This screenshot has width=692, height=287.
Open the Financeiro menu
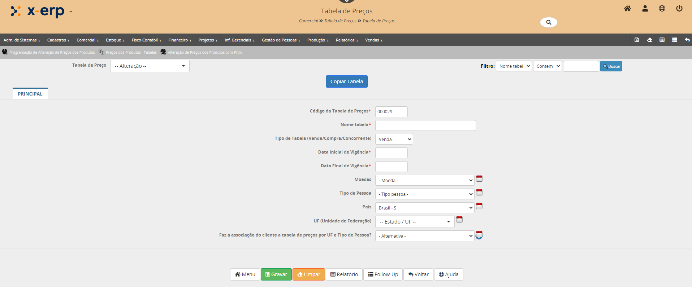[x=180, y=40]
